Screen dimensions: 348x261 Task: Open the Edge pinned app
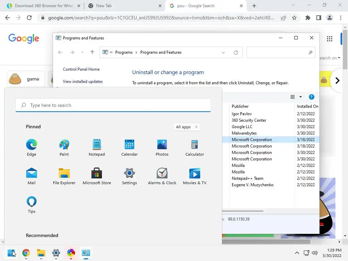coord(32,147)
